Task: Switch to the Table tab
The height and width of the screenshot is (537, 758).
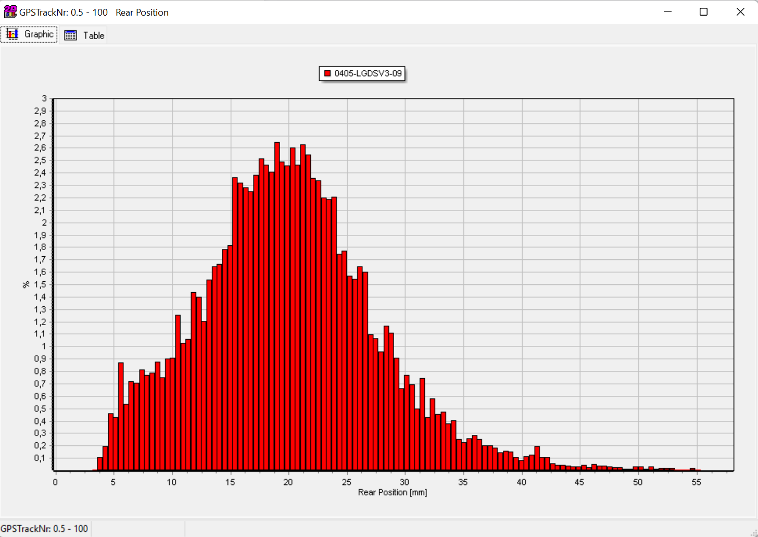Action: (x=93, y=35)
